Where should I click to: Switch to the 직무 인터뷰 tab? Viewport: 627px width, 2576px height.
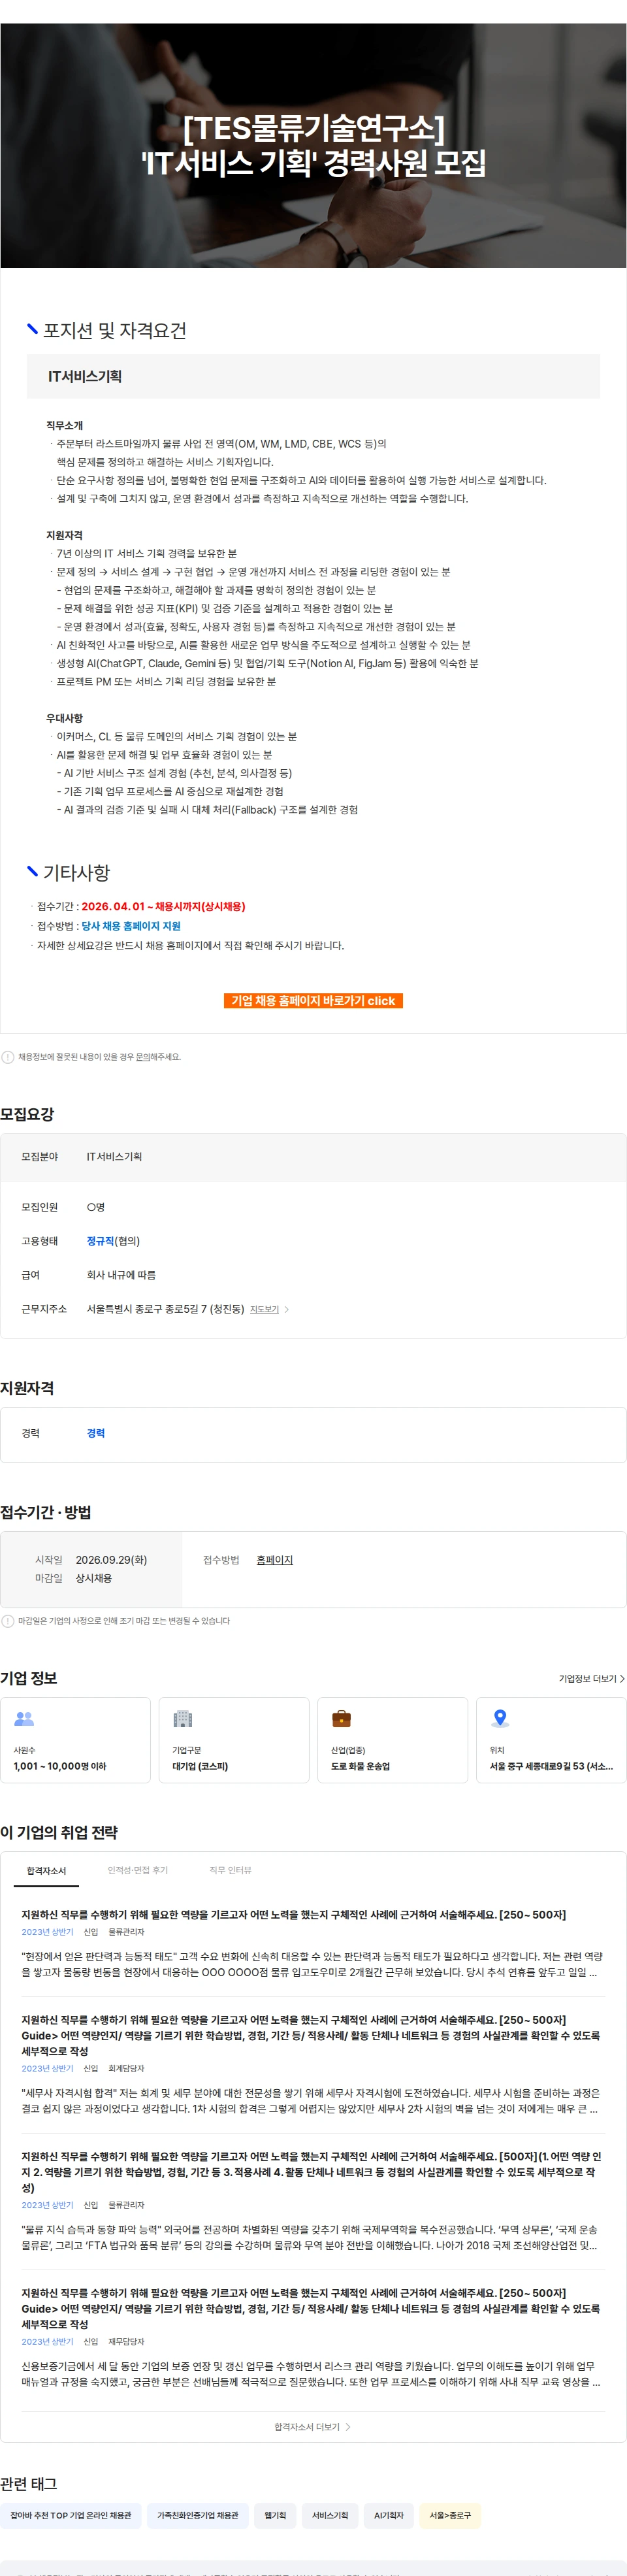tap(231, 1871)
